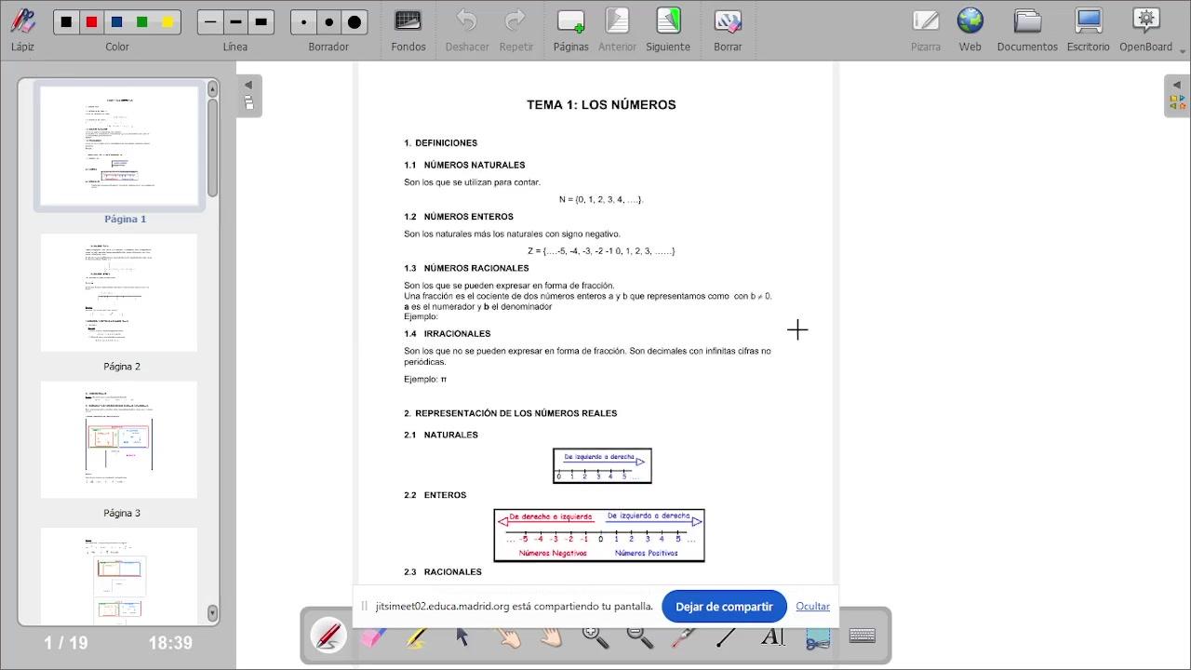Select the Zoom out magnifier tool
Screen dimensions: 1191x670
tap(640, 636)
